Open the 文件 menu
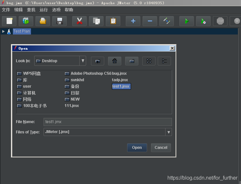This screenshot has width=241, height=184. [x=6, y=10]
